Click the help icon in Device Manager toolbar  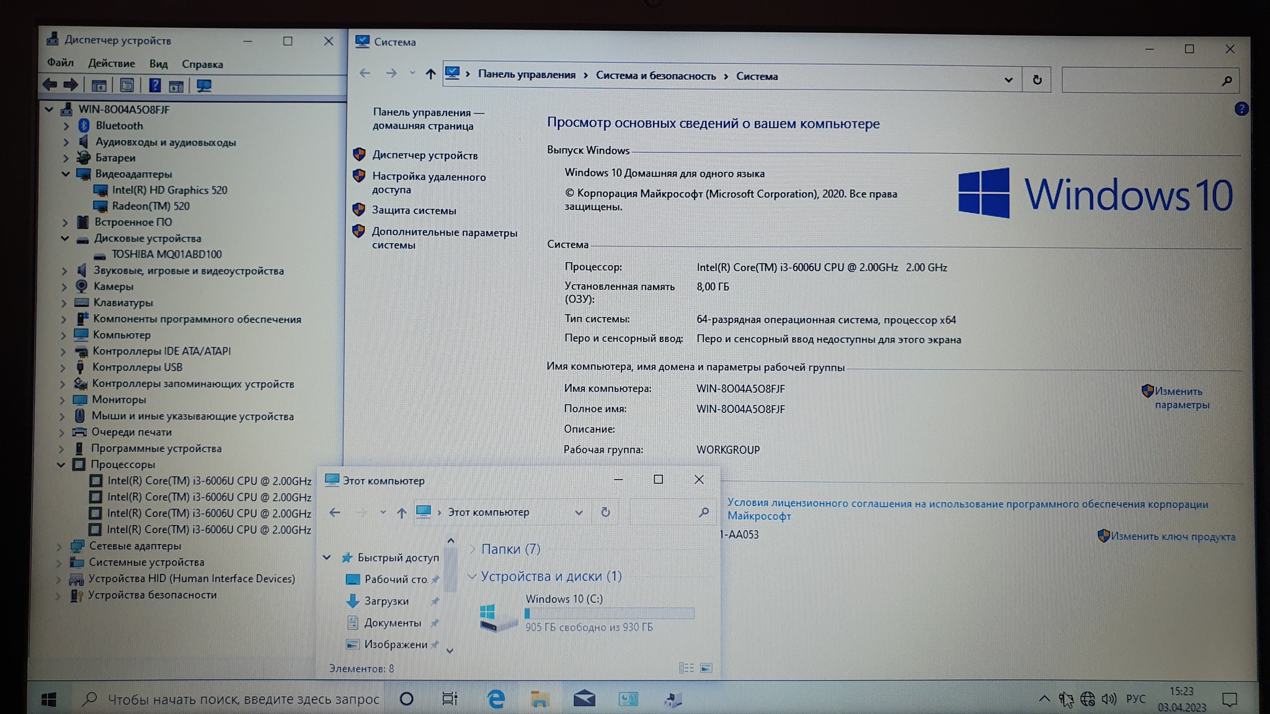(154, 86)
